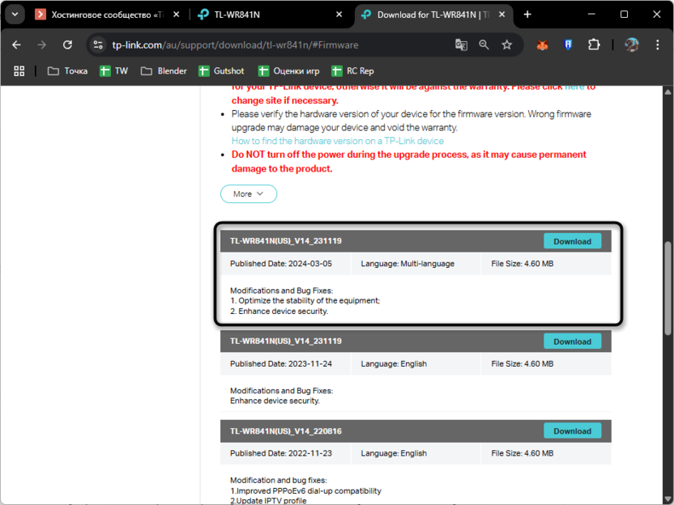Screen dimensions: 674x505
Task: Click 'Published Date: 2022-11-23' text
Action: click(280, 453)
